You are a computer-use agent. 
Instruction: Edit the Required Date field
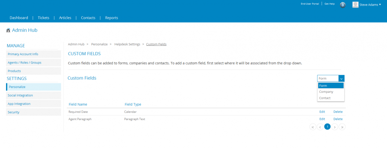(322, 112)
